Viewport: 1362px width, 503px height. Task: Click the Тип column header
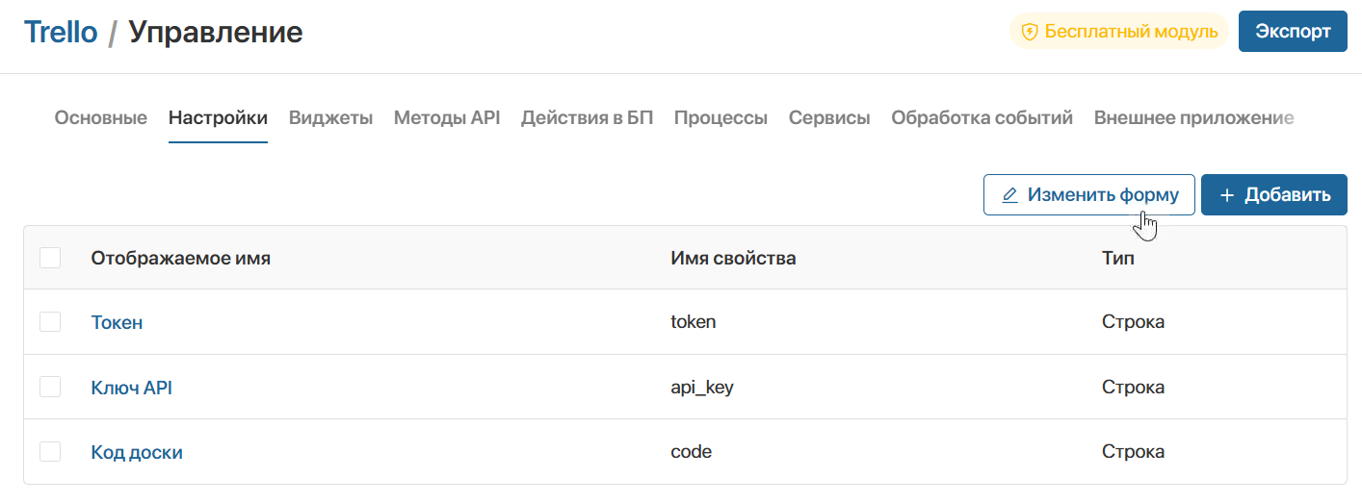coord(1117,258)
